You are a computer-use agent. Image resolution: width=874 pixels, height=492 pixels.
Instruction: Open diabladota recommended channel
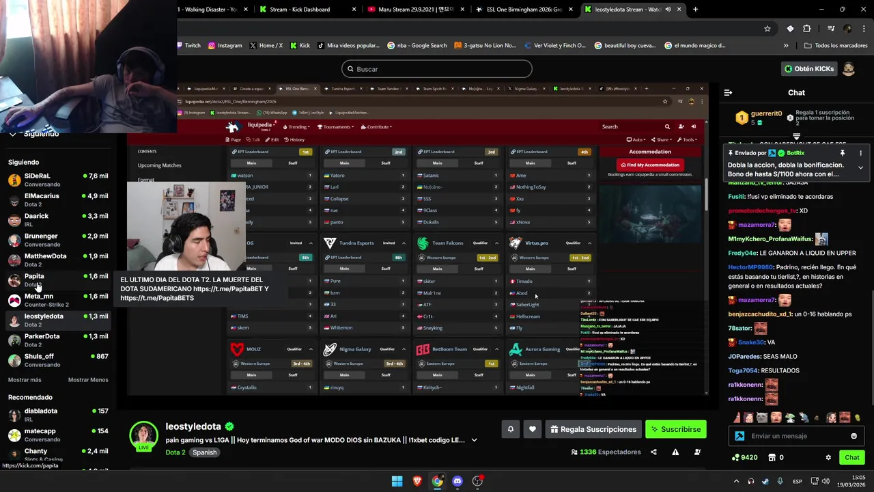click(x=58, y=415)
